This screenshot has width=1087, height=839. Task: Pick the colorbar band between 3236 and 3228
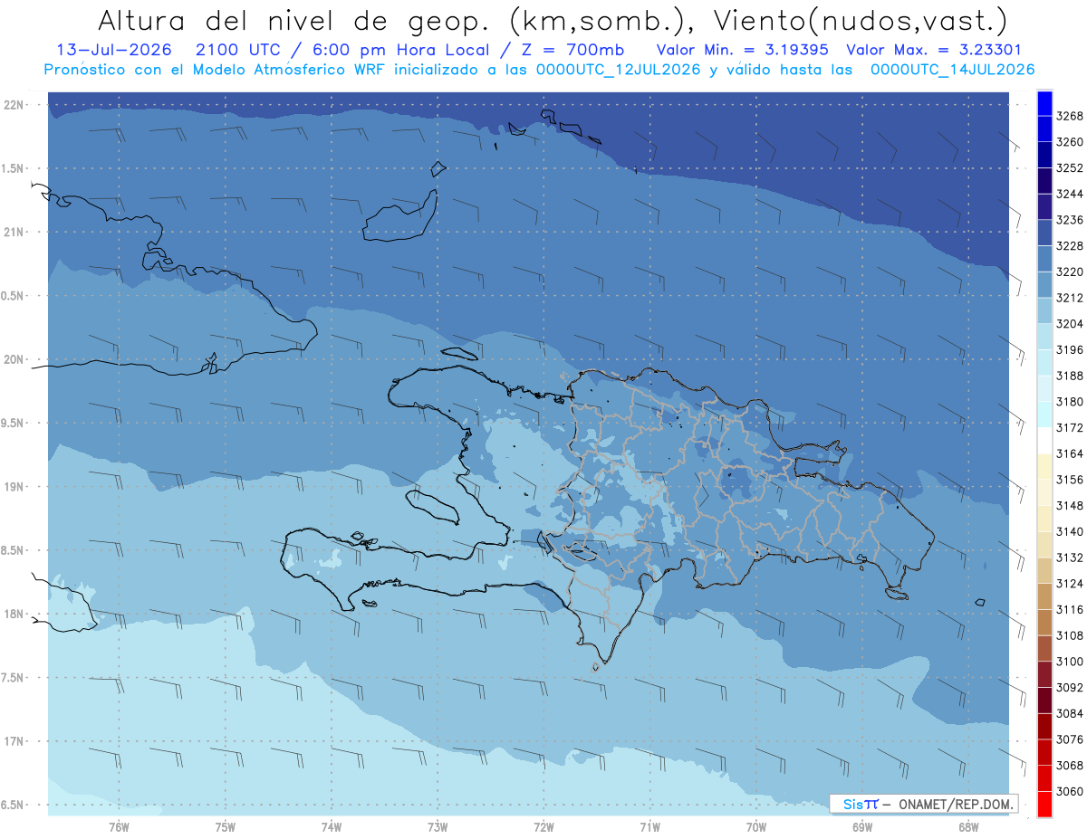click(x=1044, y=233)
